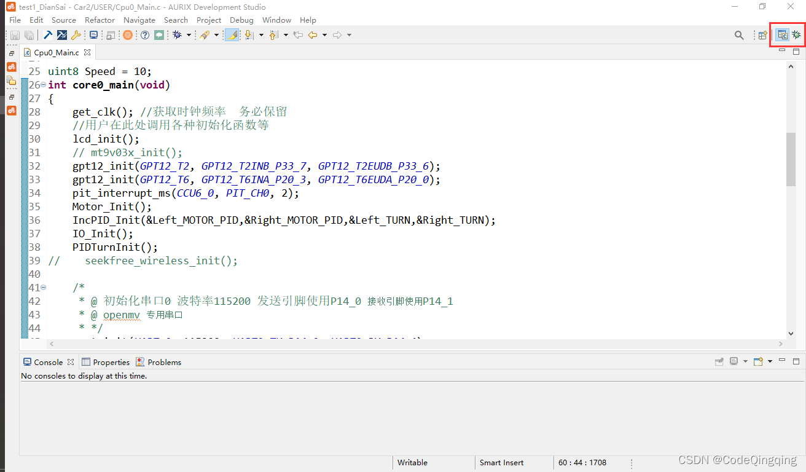Click the magnifier quick access search icon
The width and height of the screenshot is (806, 472).
[x=739, y=35]
